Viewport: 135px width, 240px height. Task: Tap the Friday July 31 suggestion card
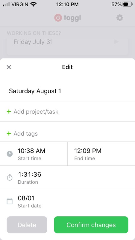click(67, 46)
